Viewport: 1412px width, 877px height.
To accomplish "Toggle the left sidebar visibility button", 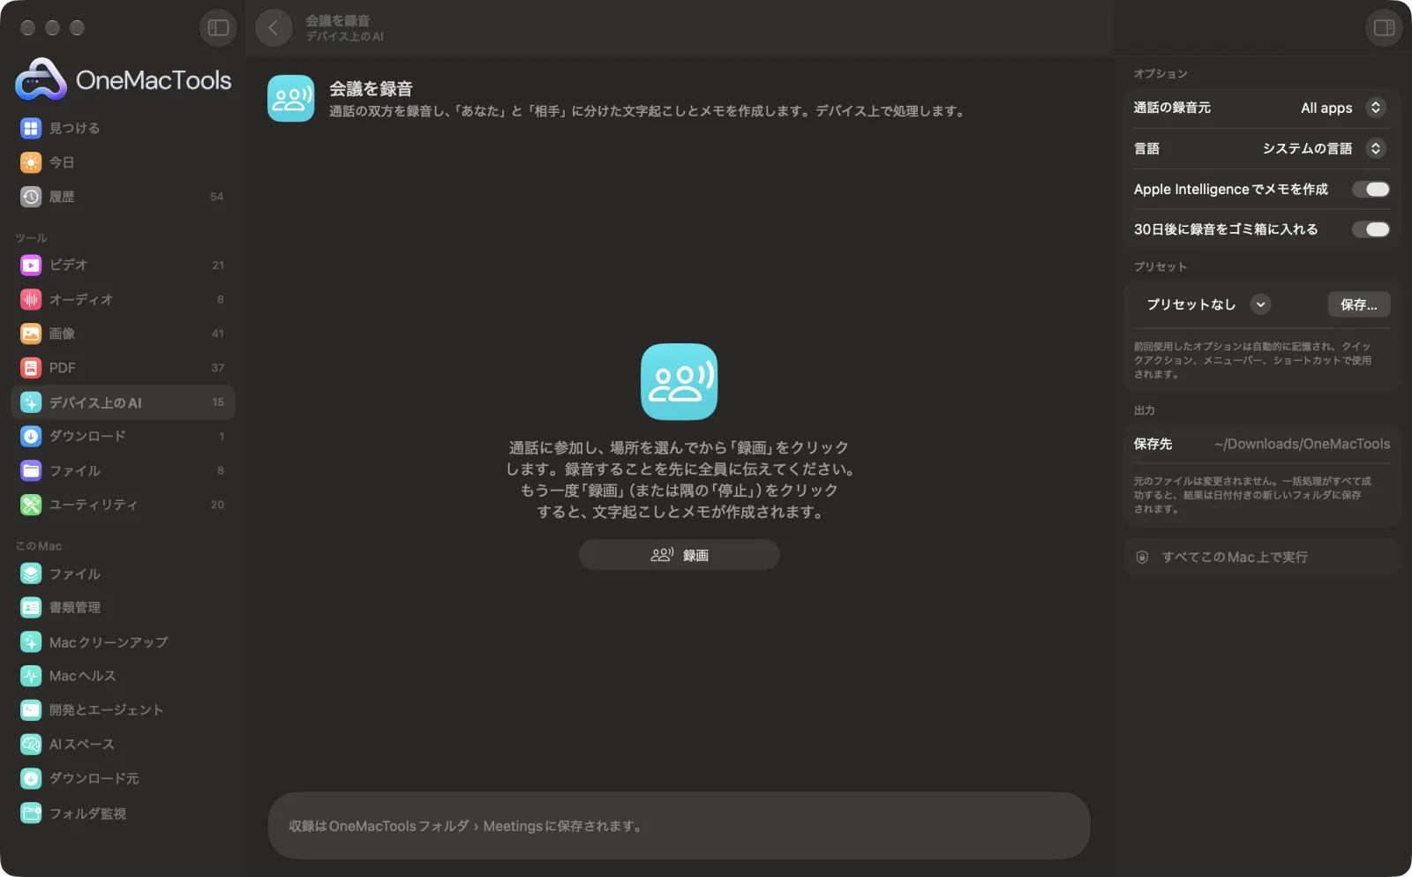I will pyautogui.click(x=218, y=28).
